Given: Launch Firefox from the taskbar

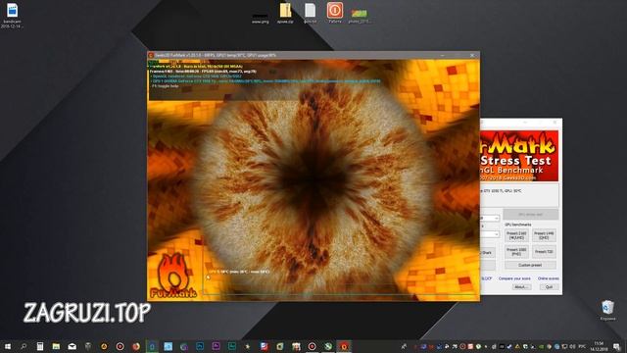Looking at the screenshot, I should click(x=136, y=346).
